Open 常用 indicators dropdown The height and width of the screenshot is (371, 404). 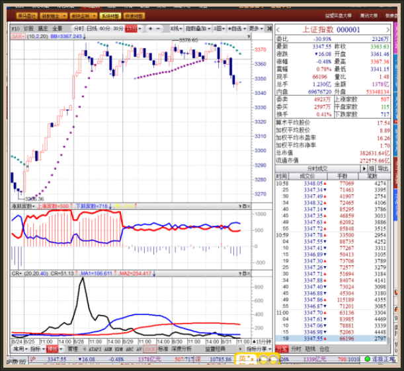pos(20,349)
